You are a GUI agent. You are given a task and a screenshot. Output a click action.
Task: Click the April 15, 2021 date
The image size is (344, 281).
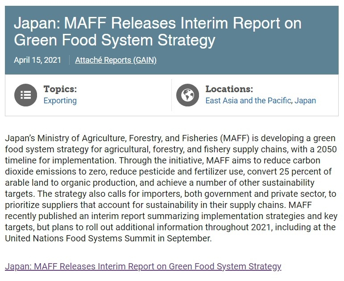(x=37, y=60)
